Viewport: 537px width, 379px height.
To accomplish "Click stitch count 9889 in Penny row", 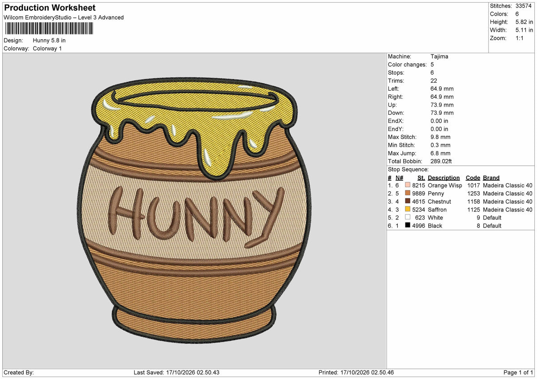I will coord(418,194).
